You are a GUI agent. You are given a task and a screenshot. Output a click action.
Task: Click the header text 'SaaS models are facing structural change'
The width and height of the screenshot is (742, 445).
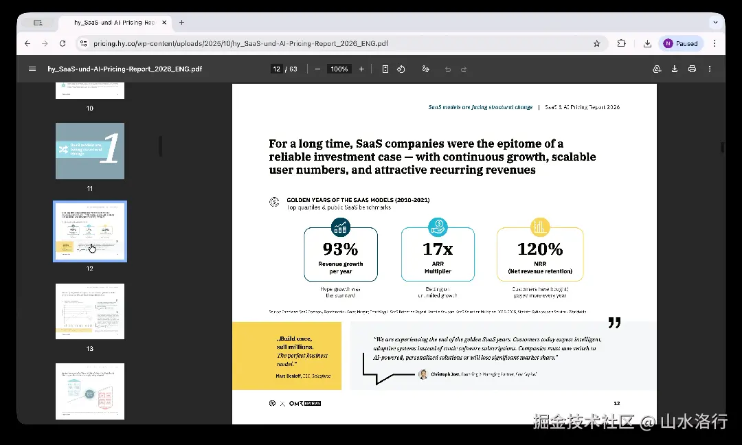click(480, 107)
